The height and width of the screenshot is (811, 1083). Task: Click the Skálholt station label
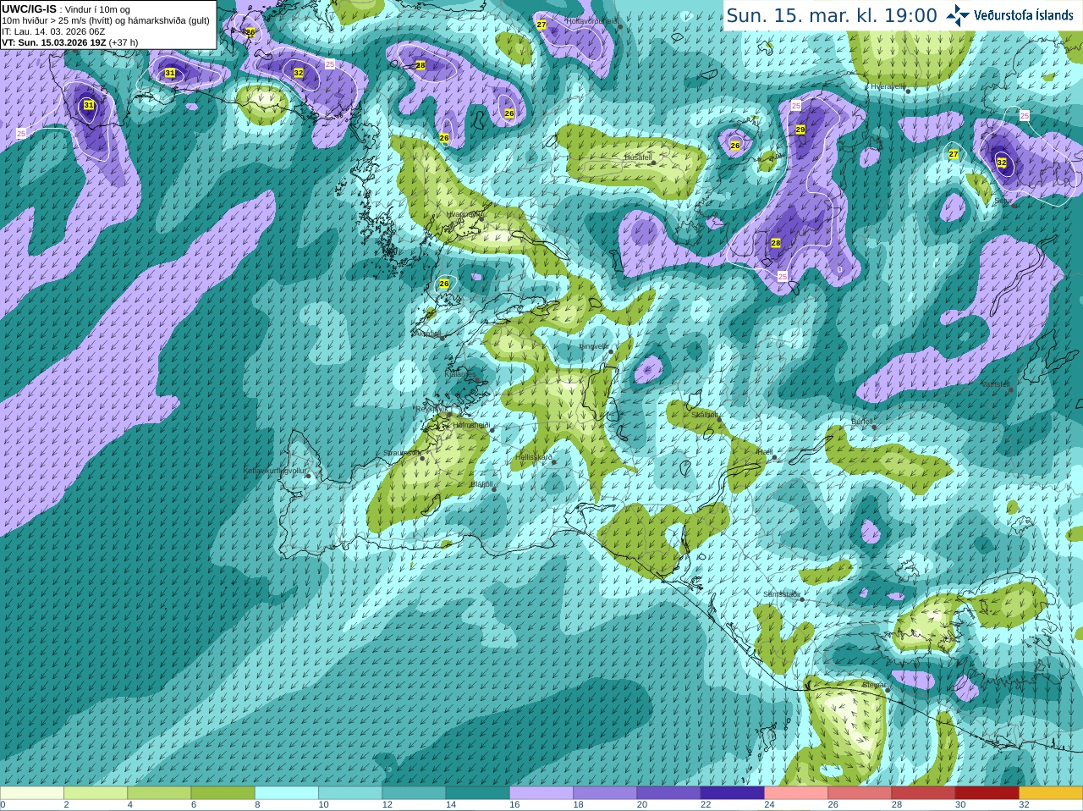[705, 415]
